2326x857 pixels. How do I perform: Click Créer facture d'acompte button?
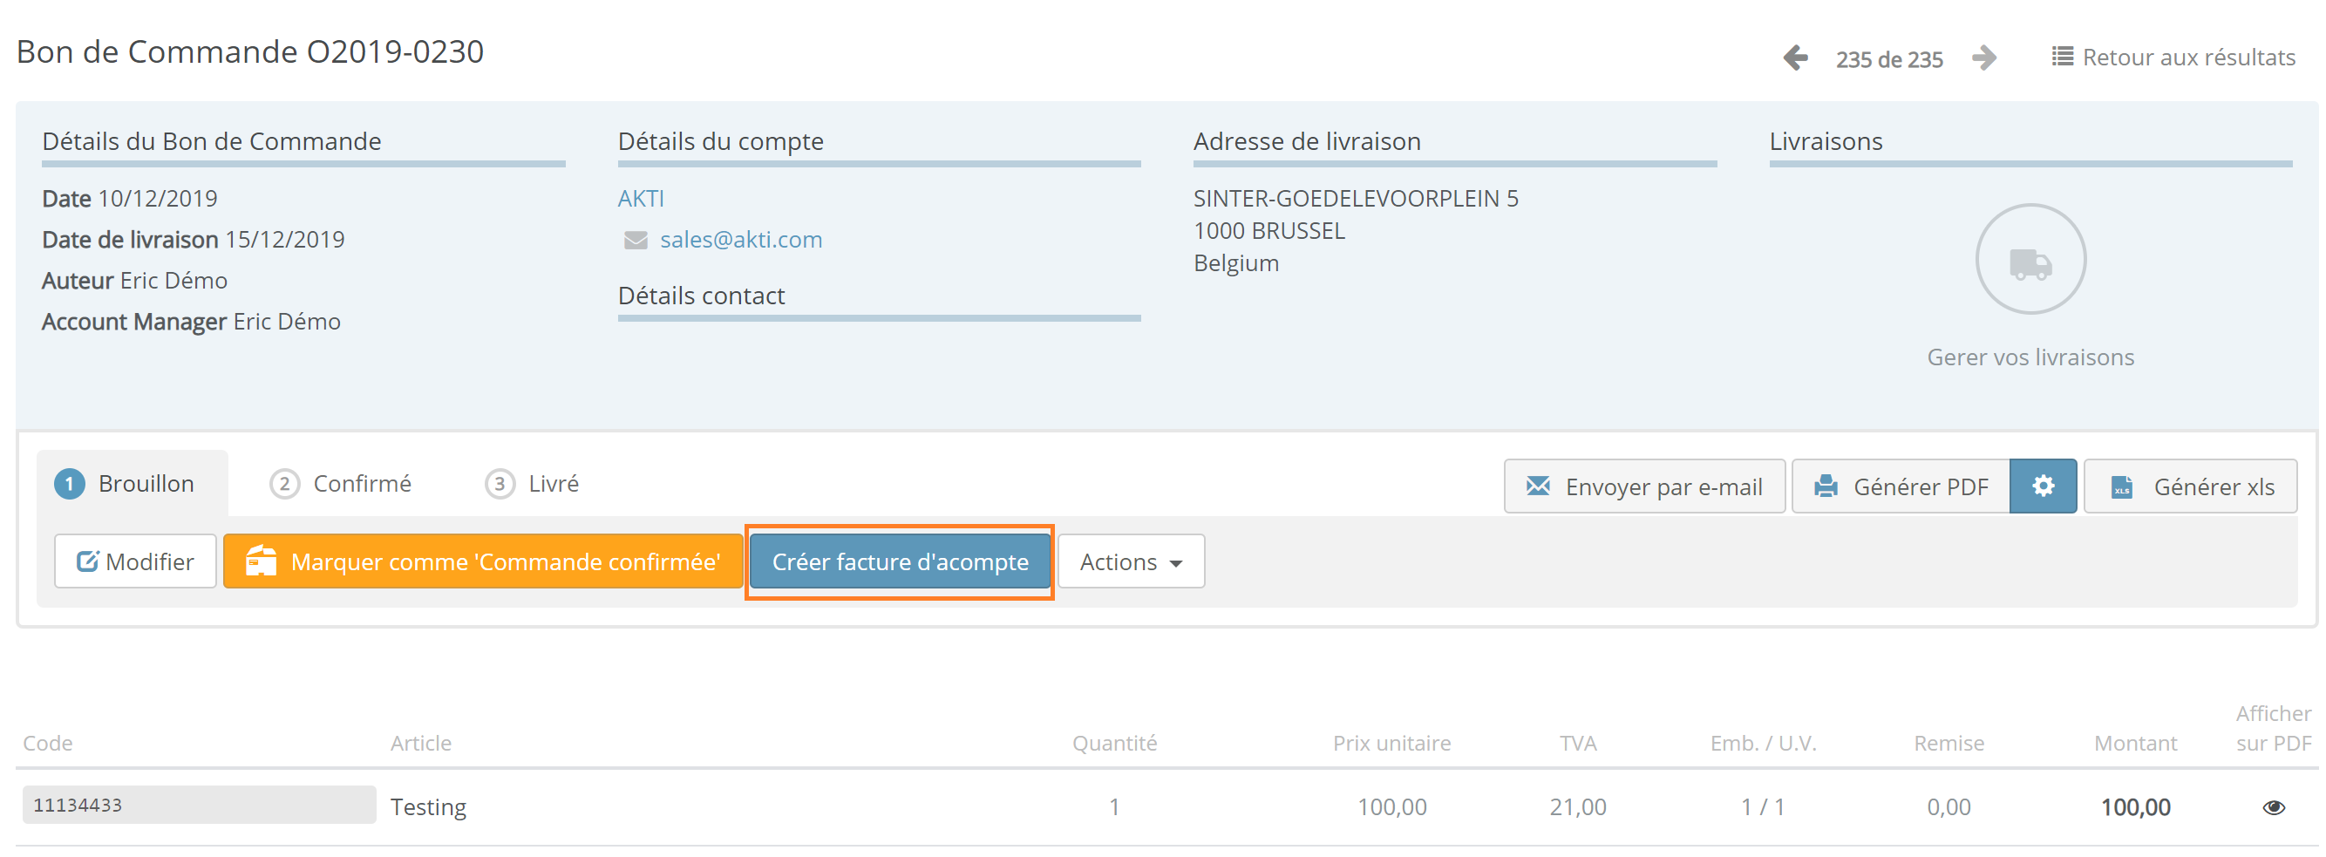[x=901, y=561]
